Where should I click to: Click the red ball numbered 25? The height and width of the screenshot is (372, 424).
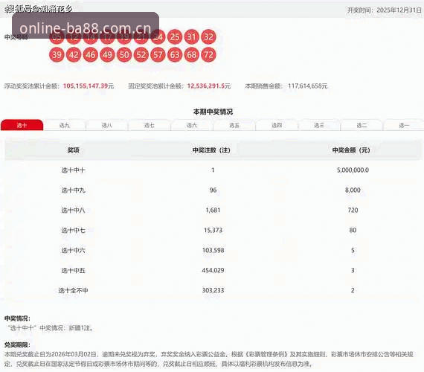click(175, 36)
